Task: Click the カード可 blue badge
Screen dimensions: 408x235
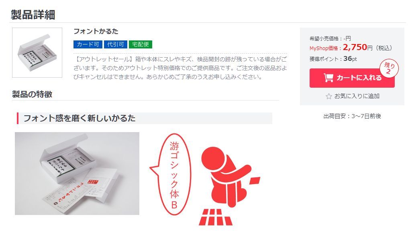Action: (88, 44)
